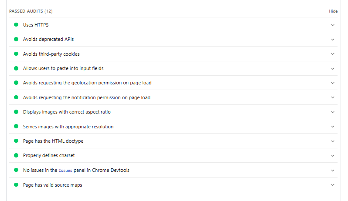Expand the Uses HTTPS audit chevron

[x=332, y=25]
